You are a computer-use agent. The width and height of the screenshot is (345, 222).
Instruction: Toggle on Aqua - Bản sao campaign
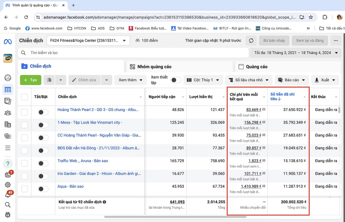(x=43, y=189)
